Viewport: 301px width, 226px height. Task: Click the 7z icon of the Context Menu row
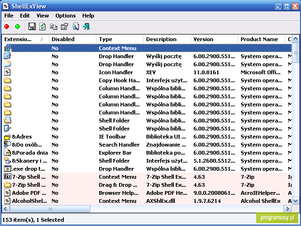pos(8,177)
